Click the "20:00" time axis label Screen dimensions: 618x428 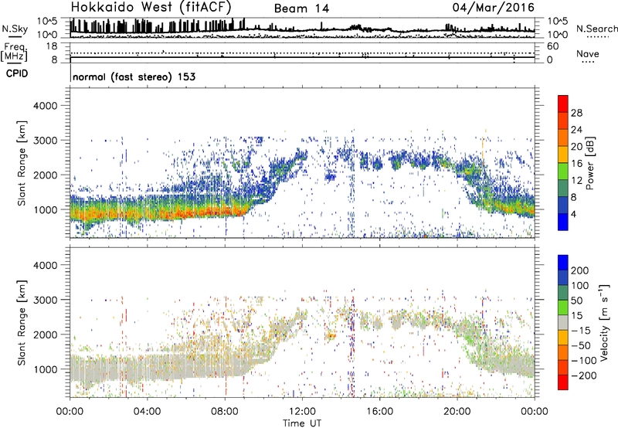[x=457, y=412]
